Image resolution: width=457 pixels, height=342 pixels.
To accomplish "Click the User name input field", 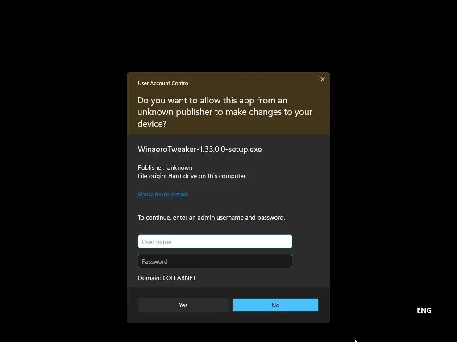I will coord(215,241).
